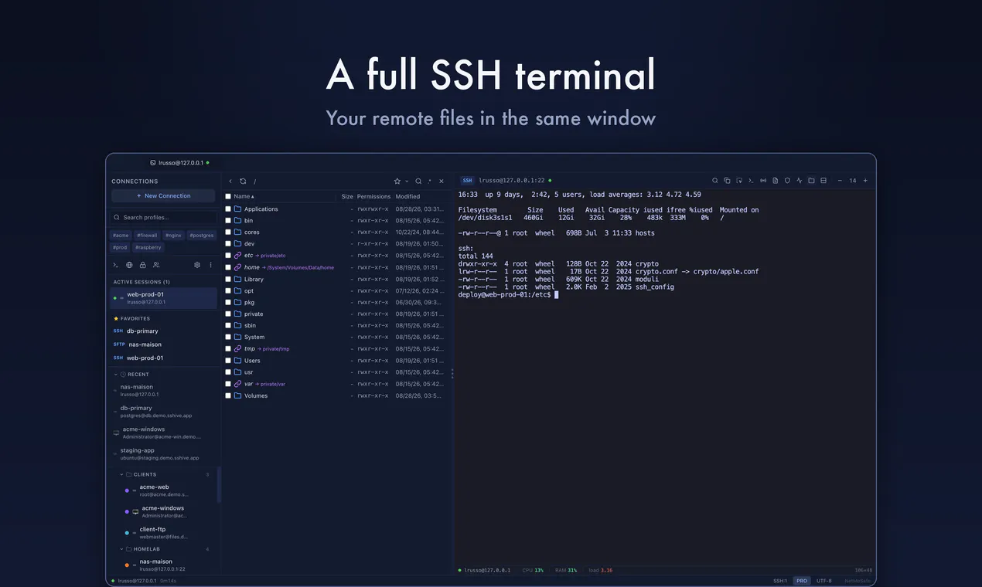
Task: Collapse the RECENT section
Action: (116, 375)
